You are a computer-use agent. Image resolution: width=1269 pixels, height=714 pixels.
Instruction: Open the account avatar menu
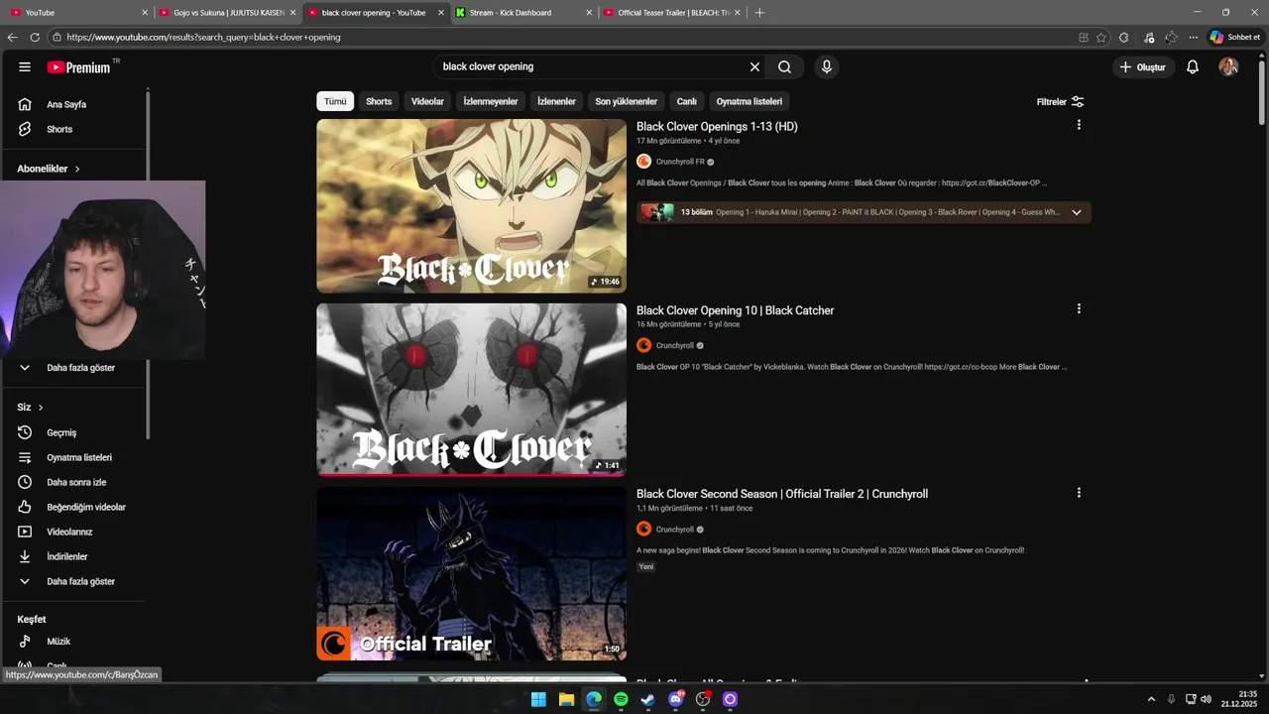1228,66
